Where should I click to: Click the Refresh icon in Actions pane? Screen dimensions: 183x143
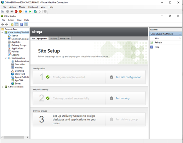coord(152,43)
